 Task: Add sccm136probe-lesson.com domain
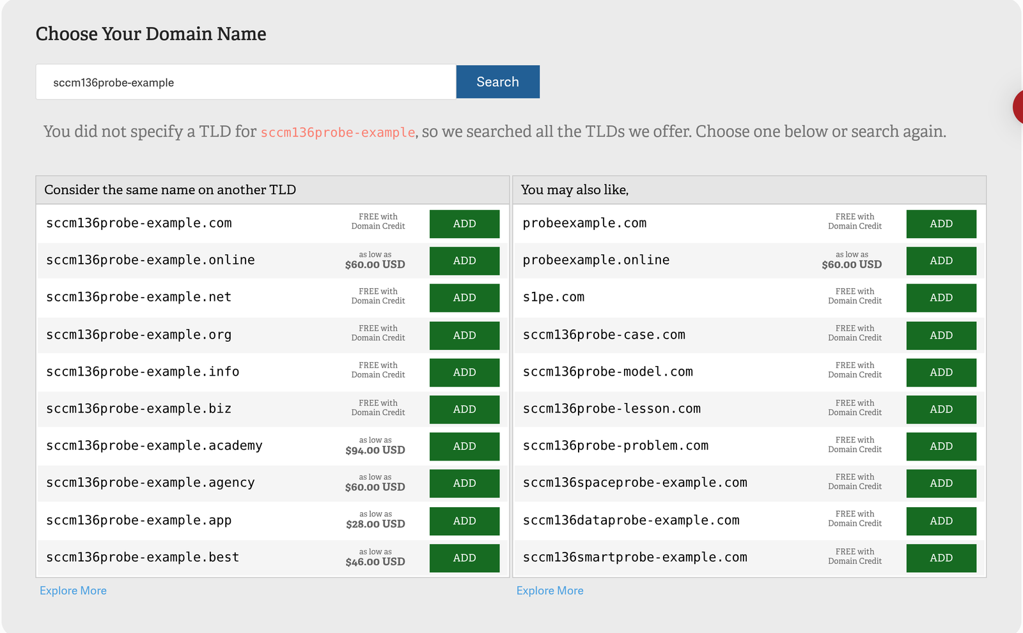[941, 409]
